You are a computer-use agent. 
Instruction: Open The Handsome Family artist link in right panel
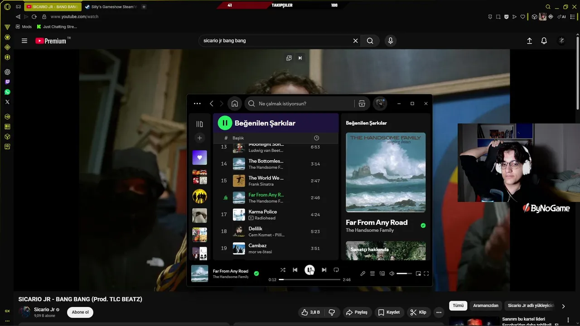click(370, 230)
